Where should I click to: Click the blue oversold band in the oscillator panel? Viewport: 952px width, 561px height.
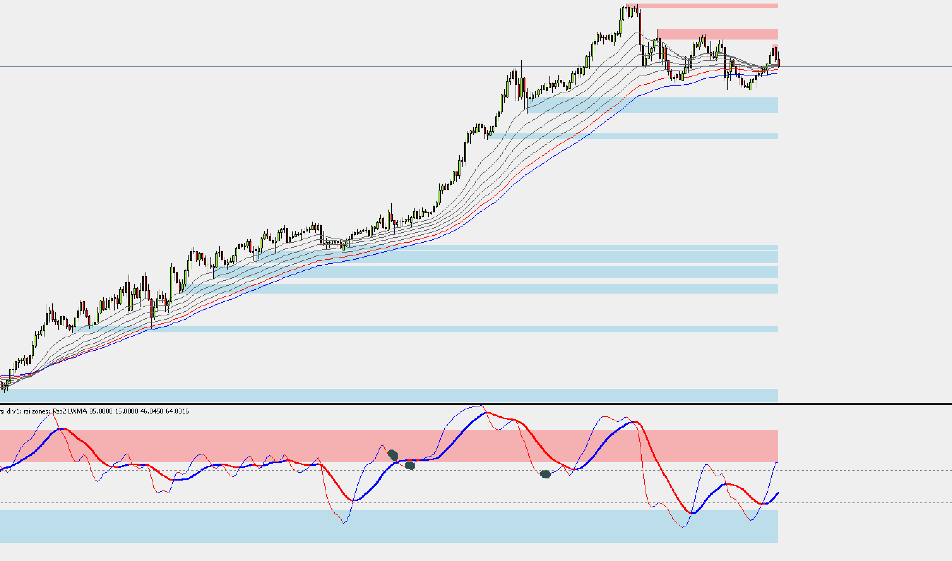(x=389, y=526)
